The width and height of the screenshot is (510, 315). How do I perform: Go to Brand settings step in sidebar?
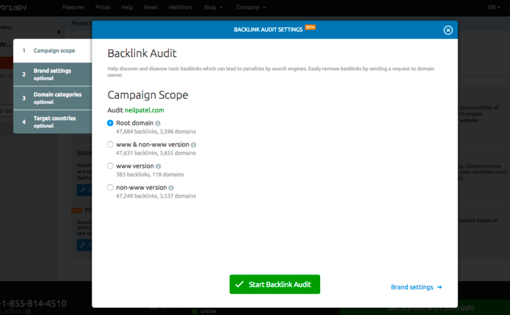tap(52, 74)
